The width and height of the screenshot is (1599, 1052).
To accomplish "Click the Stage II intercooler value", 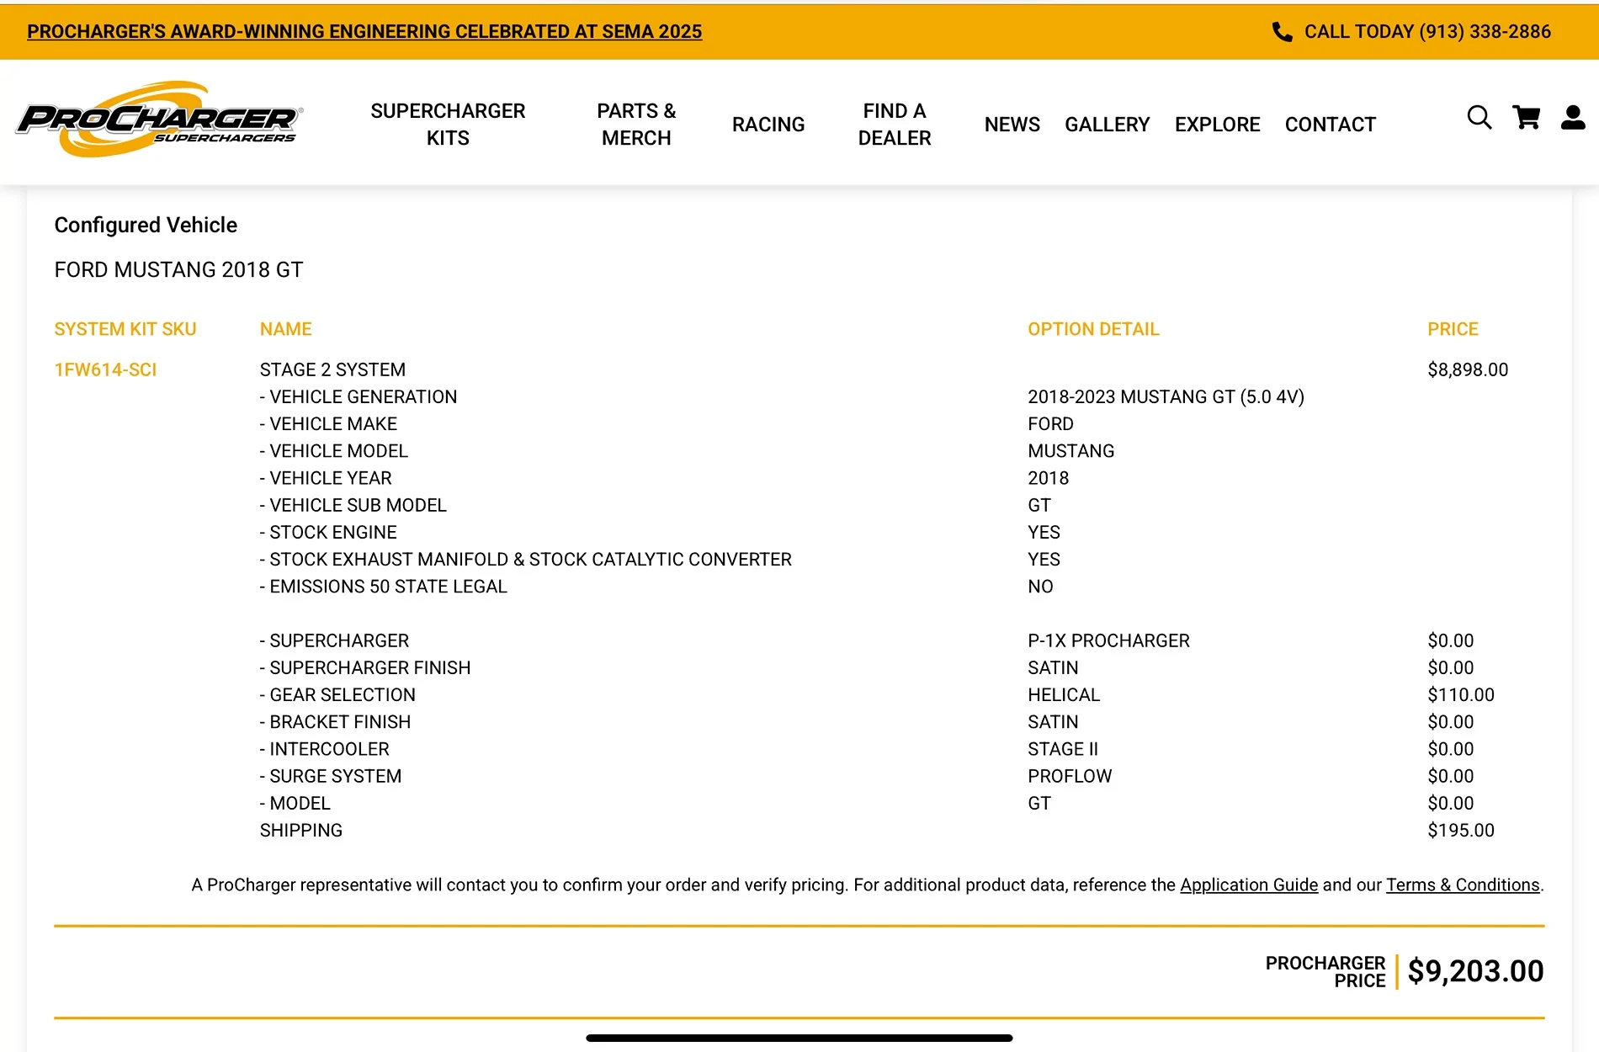I will point(1063,749).
